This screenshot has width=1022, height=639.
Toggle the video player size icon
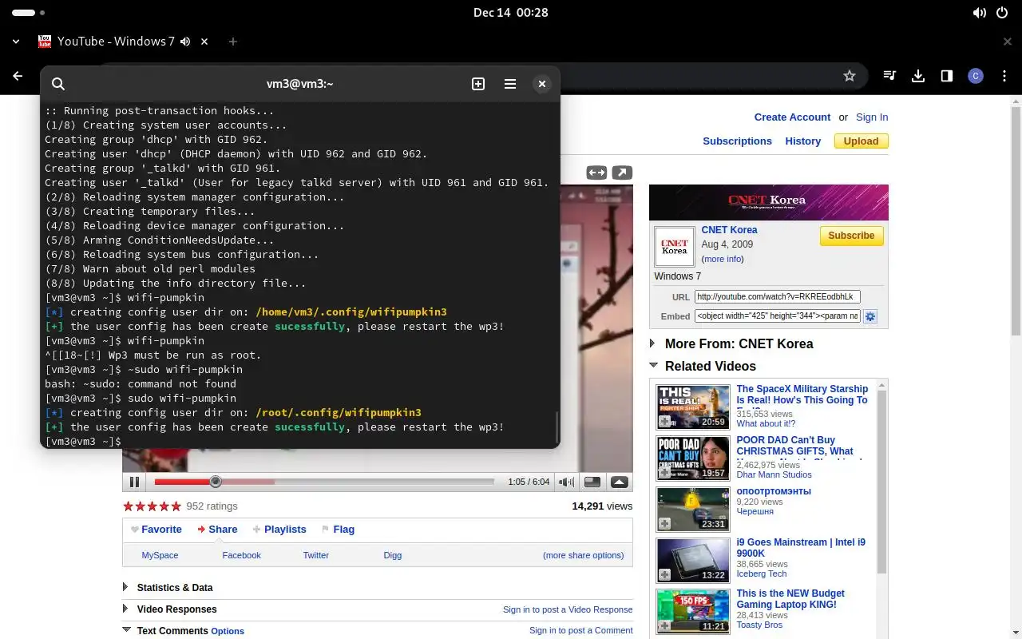tap(592, 482)
